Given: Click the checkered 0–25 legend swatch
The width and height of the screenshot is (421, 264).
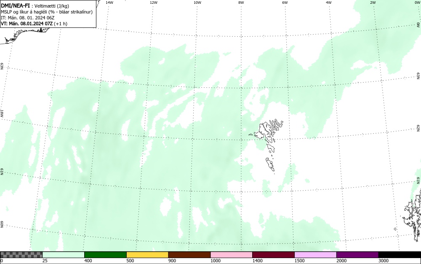Looking at the screenshot, I should pyautogui.click(x=21, y=255).
